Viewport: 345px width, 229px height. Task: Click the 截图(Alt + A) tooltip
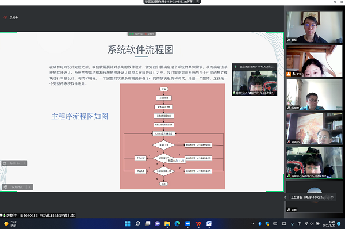pyautogui.click(x=176, y=161)
